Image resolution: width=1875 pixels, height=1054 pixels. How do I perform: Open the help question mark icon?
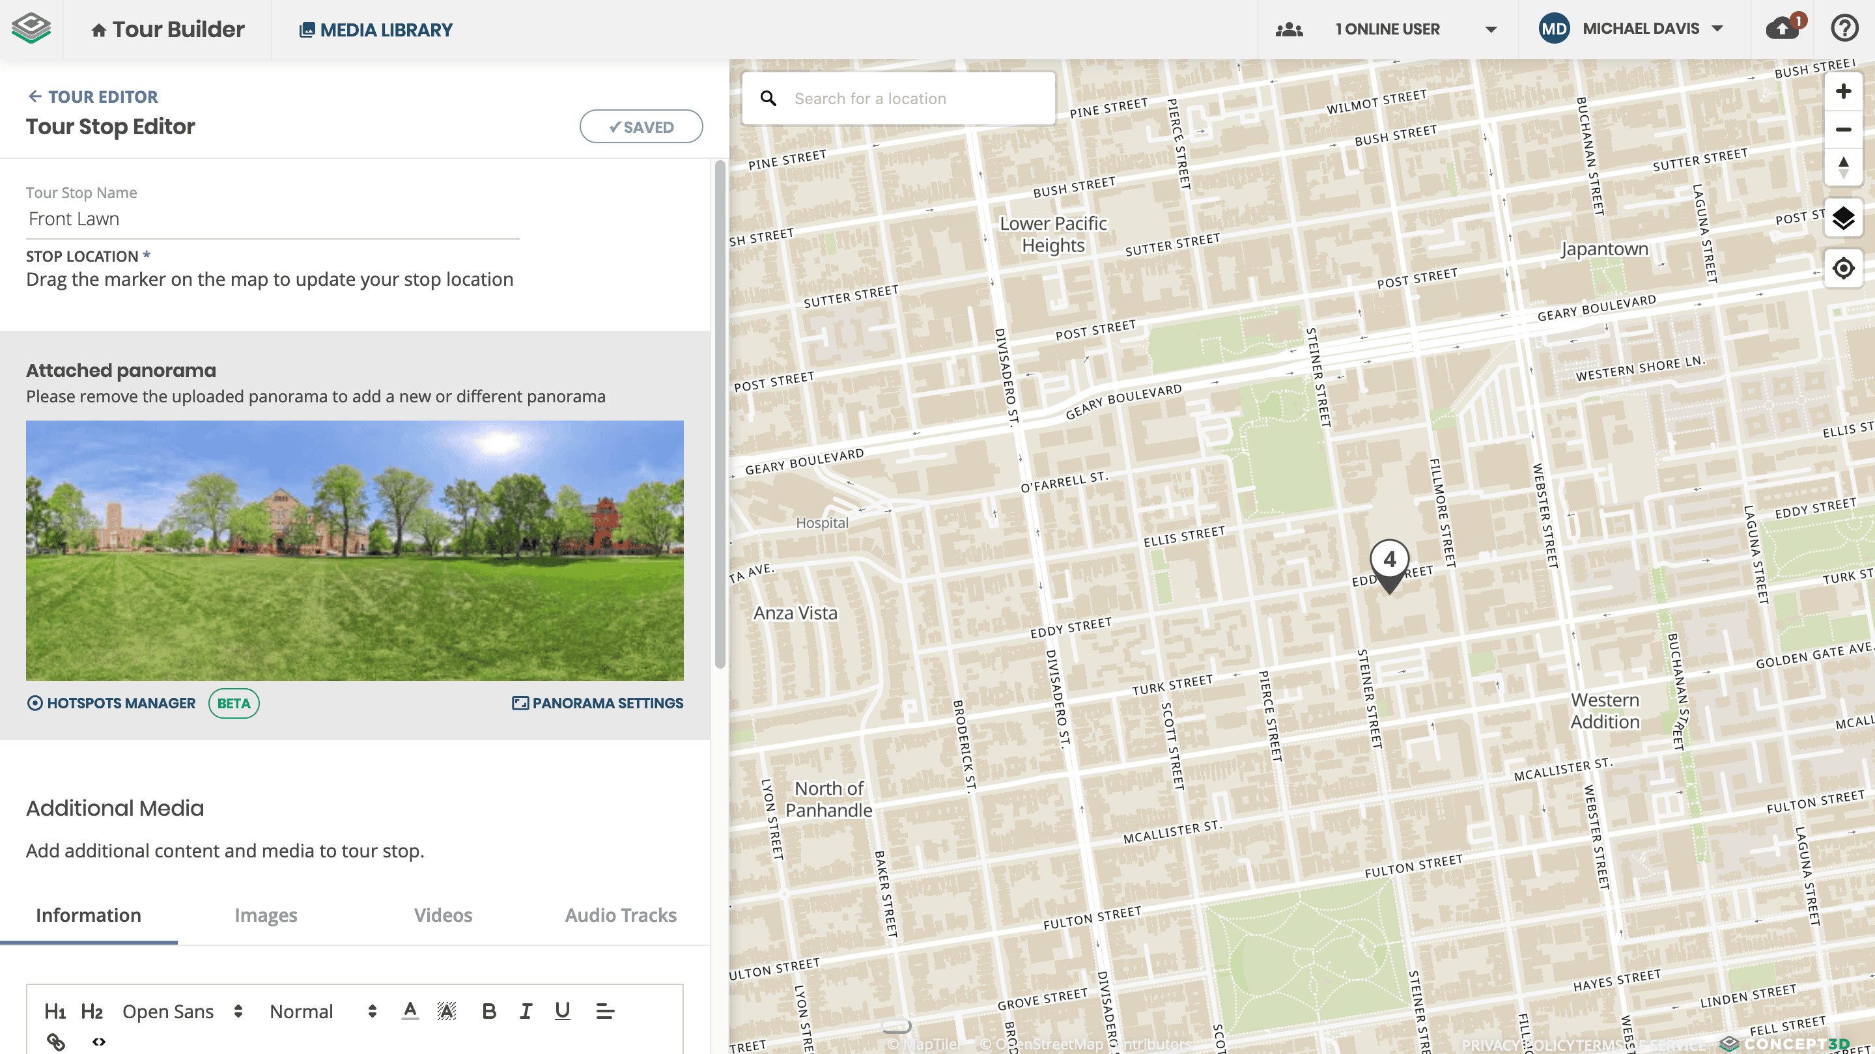pos(1845,29)
